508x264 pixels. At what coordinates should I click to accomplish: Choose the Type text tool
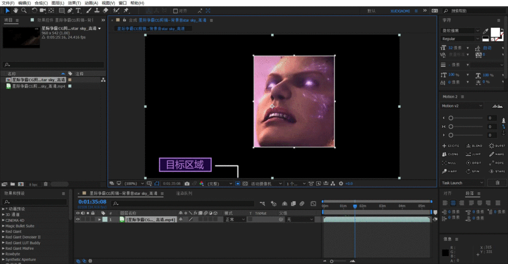click(78, 10)
